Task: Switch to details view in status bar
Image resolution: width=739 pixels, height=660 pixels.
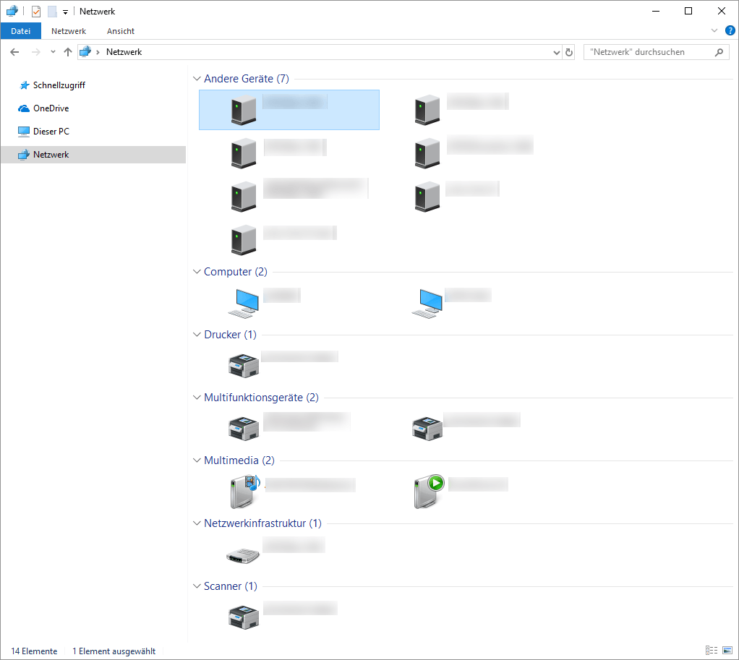Action: 711,651
